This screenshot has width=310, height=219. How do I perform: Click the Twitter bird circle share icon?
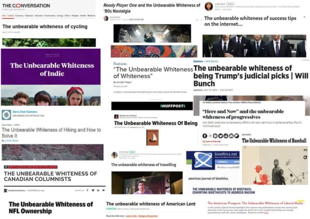click(x=220, y=136)
